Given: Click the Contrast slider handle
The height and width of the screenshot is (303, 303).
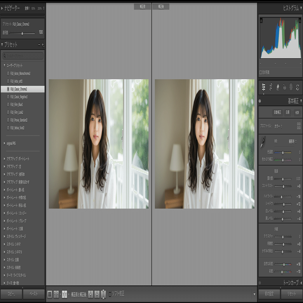Looking at the screenshot, I should [x=284, y=186].
